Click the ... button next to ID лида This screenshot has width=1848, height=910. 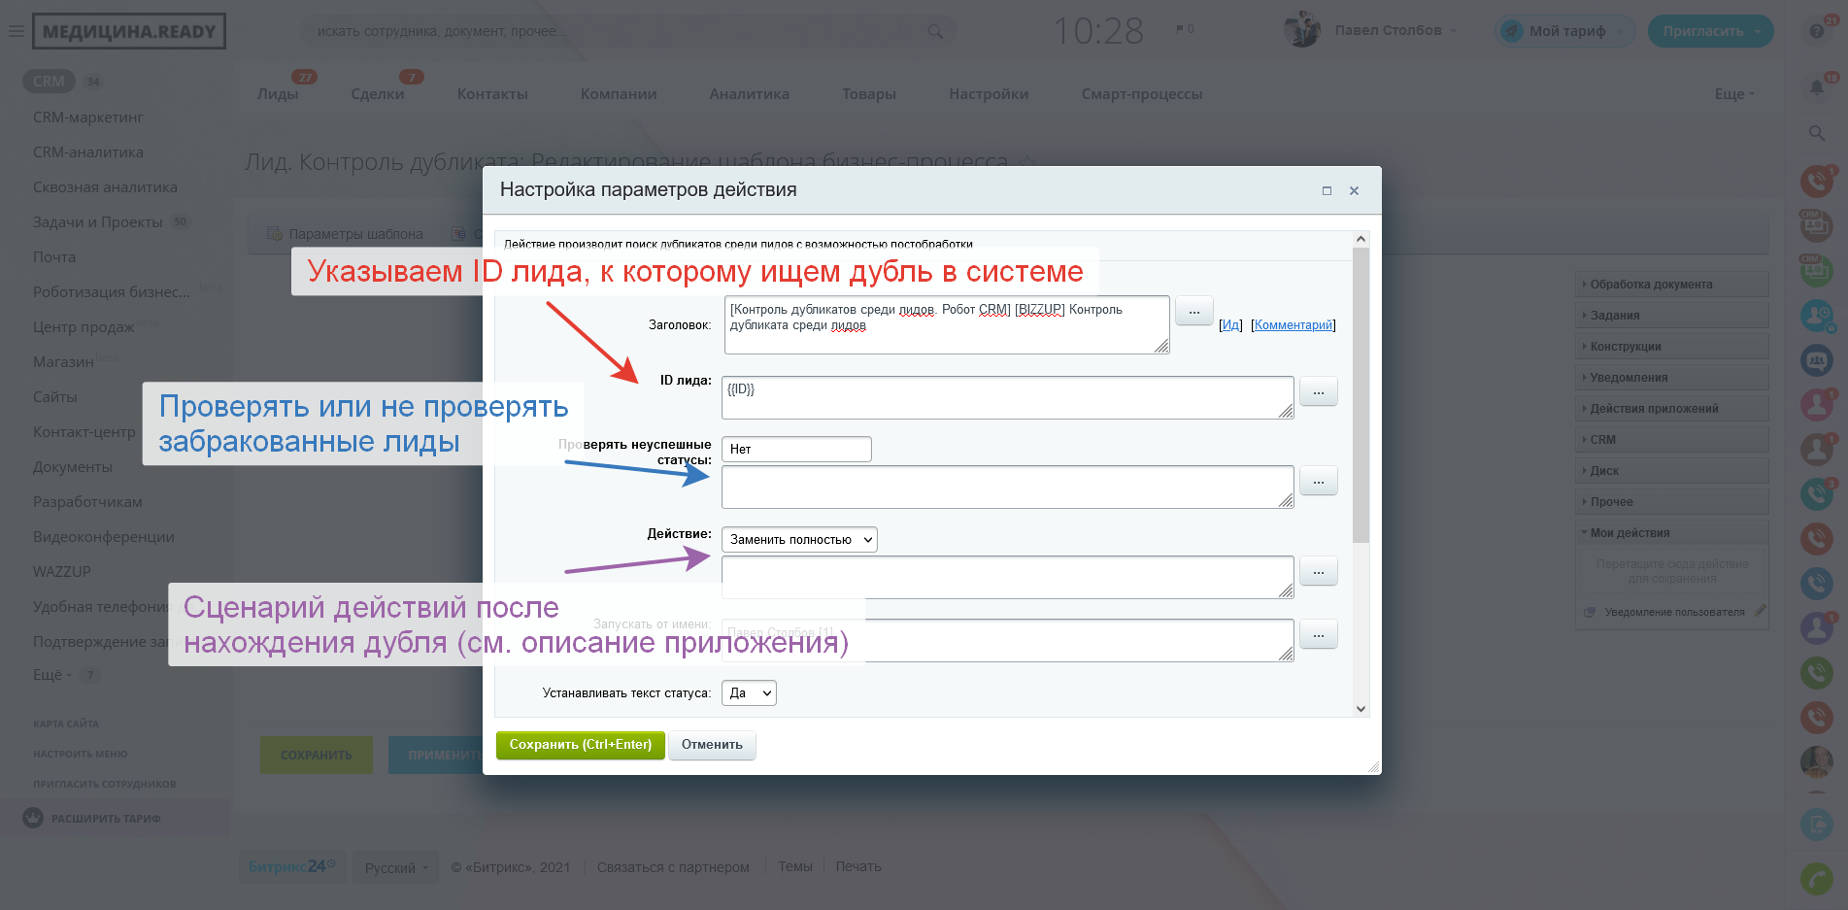coord(1319,391)
